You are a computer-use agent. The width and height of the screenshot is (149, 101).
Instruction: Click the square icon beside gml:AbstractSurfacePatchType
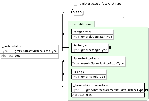pos(75,4)
